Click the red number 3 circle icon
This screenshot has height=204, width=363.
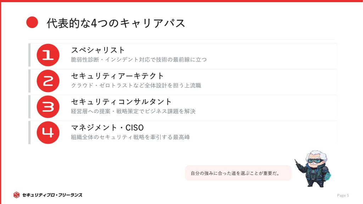click(x=48, y=107)
